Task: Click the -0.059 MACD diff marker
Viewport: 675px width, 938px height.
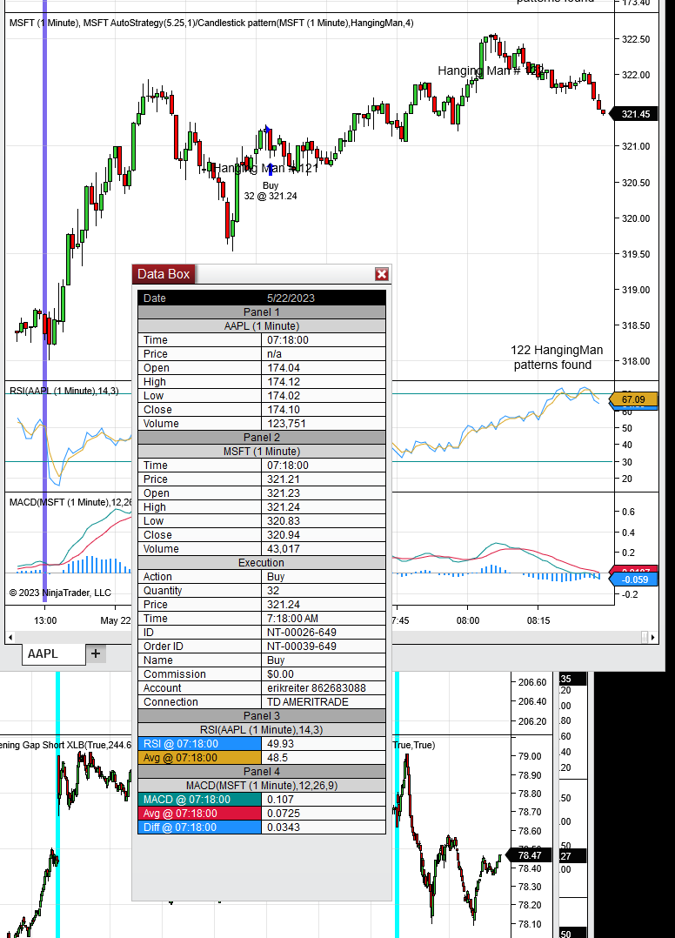Action: click(634, 580)
